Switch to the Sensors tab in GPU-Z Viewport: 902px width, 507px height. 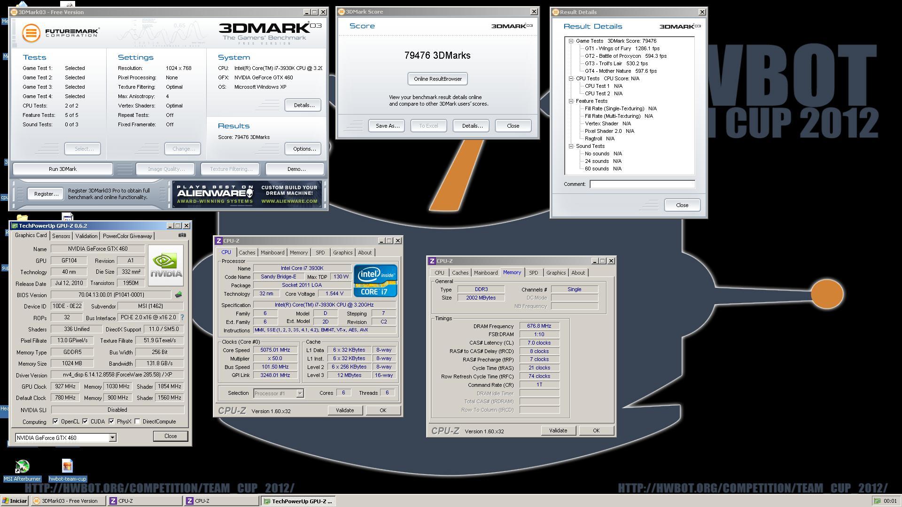coord(61,236)
